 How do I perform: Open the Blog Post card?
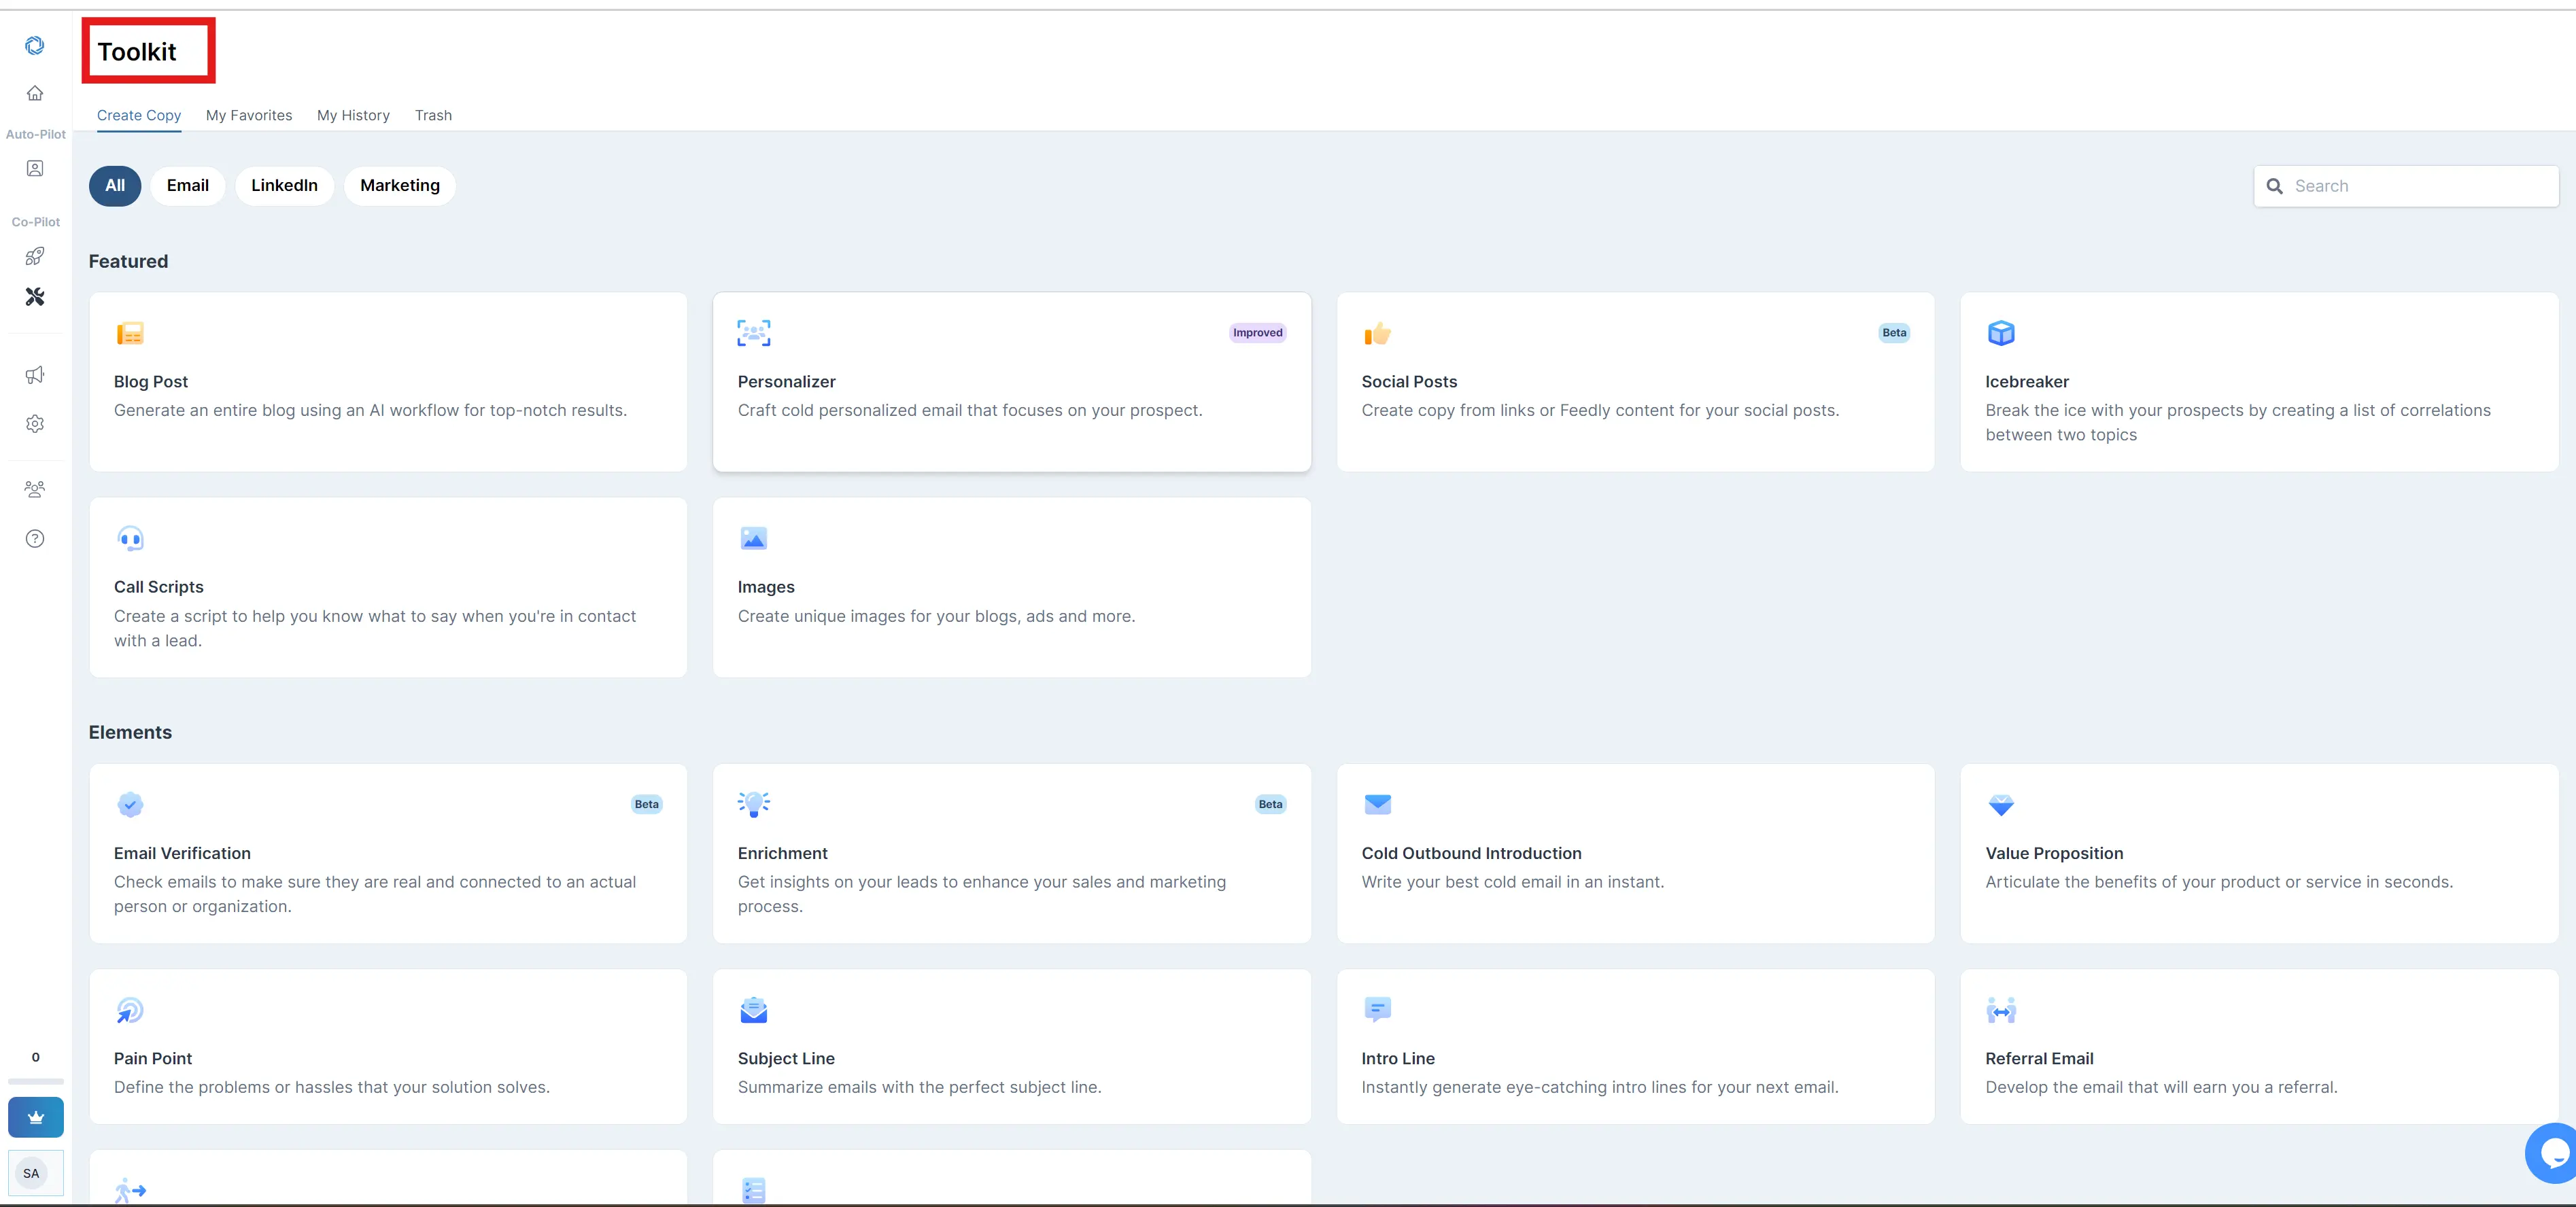[x=388, y=382]
